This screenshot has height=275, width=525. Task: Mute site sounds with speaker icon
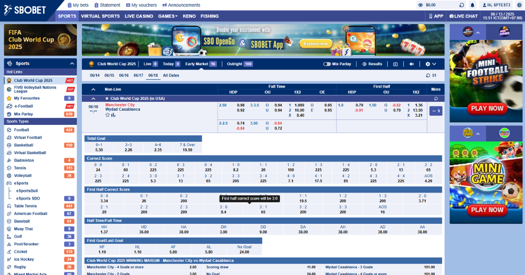coord(411,64)
